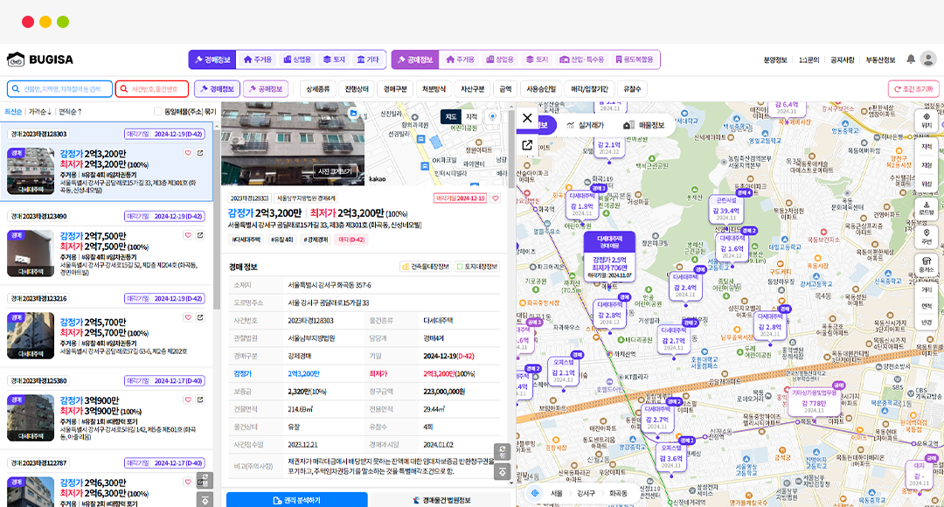Image resolution: width=944 pixels, height=507 pixels.
Task: Click the heart icon in detail header
Action: click(x=496, y=198)
